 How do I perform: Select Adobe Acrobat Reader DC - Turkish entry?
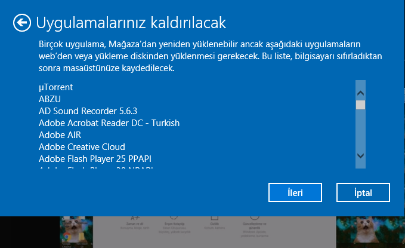click(x=109, y=123)
